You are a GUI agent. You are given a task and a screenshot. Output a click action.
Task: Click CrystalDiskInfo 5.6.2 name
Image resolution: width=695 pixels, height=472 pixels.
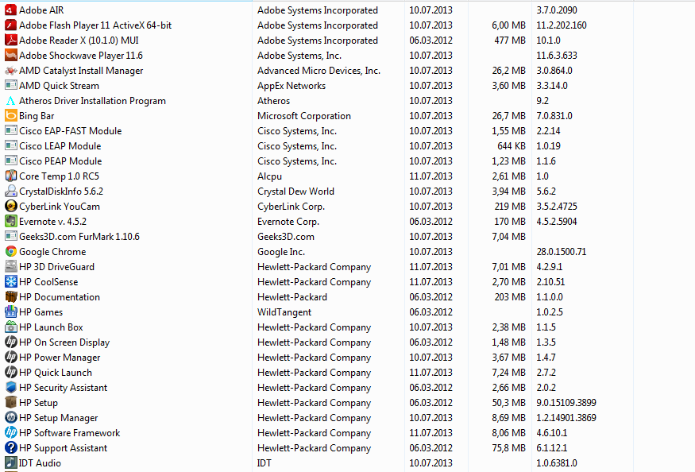coord(61,192)
